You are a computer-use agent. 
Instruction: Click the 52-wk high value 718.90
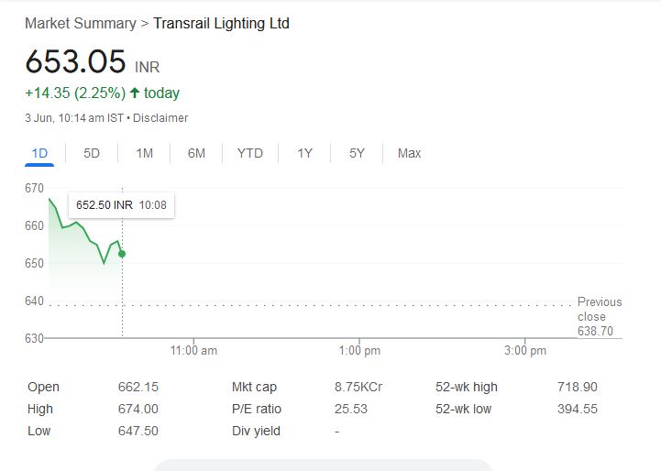(x=577, y=387)
